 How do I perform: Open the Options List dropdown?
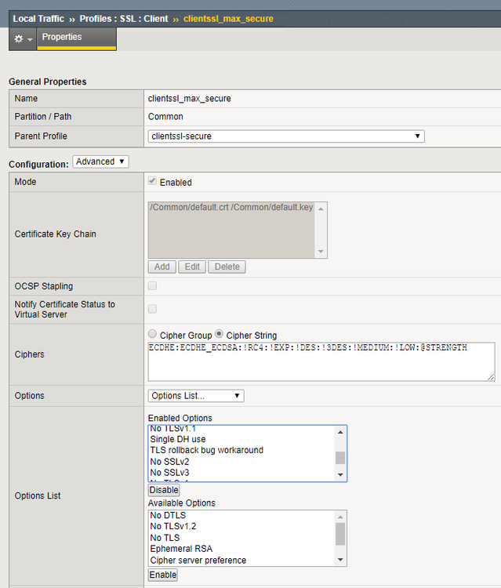click(195, 396)
